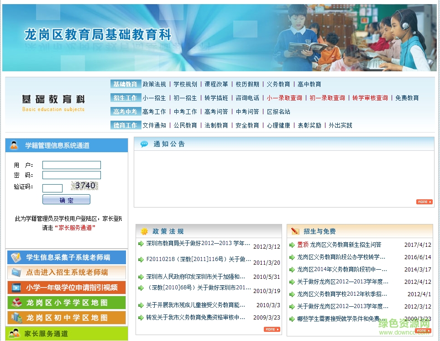Open 学生信息采集子系统老师端 banner
Screen dimensions: 440x341
[x=67, y=257]
